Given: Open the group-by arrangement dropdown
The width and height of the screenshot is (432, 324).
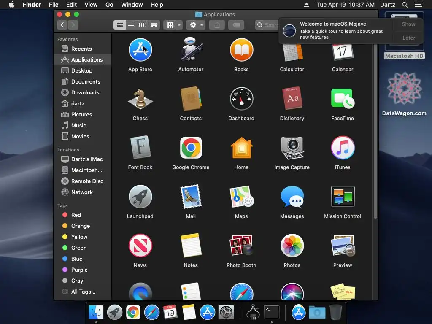Looking at the screenshot, I should [x=173, y=25].
